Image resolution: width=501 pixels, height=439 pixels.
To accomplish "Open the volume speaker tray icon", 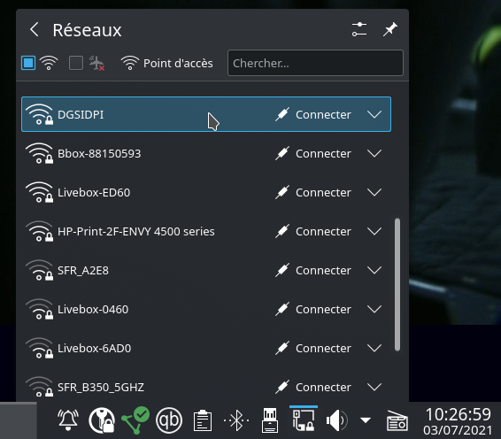I will (x=336, y=420).
